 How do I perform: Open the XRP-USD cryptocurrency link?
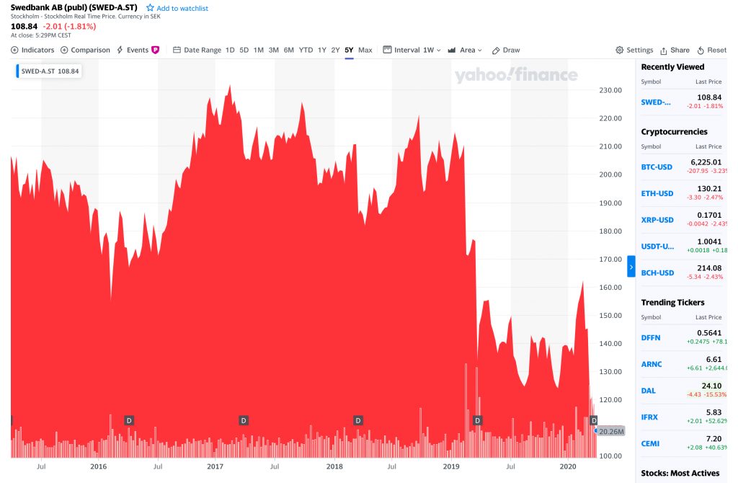657,220
